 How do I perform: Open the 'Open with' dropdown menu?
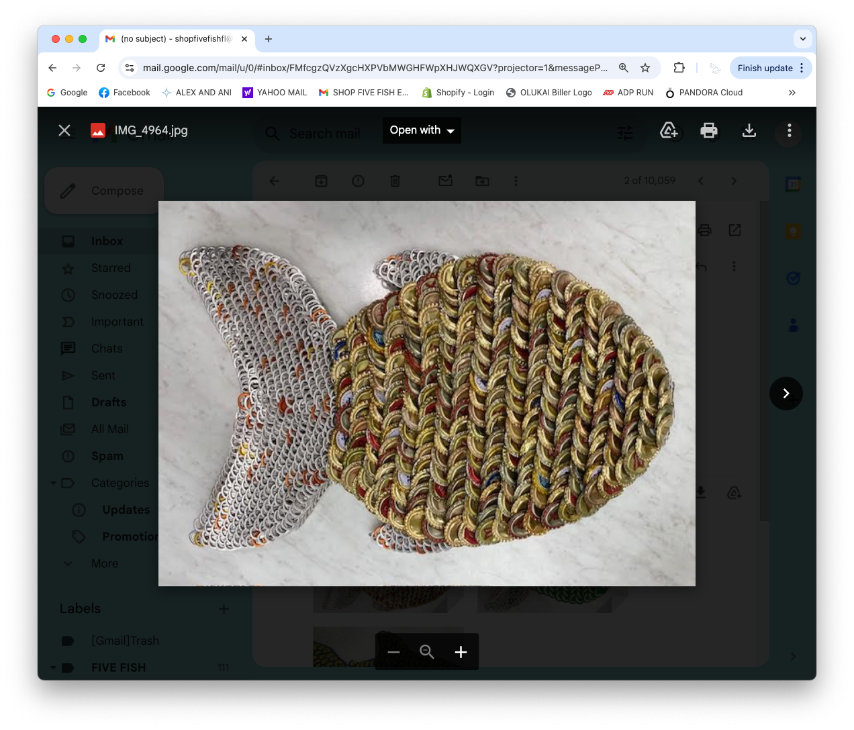tap(422, 130)
